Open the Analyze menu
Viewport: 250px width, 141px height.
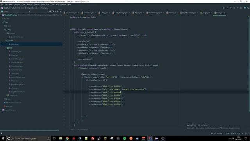[30, 4]
